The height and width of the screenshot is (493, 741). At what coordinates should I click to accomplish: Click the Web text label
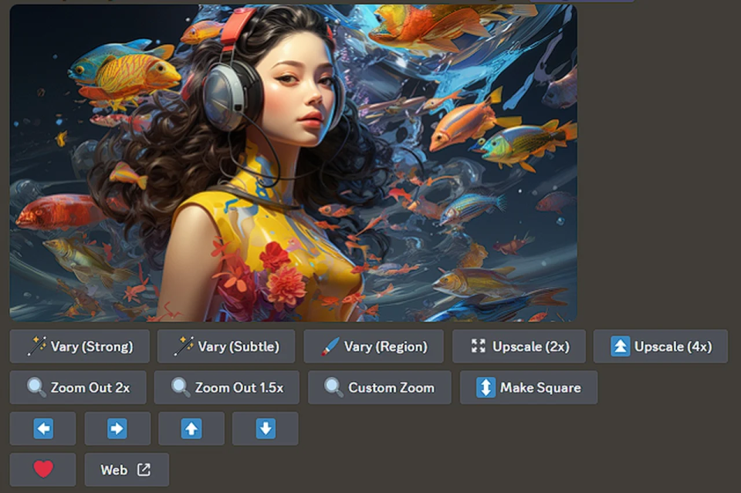pos(114,469)
